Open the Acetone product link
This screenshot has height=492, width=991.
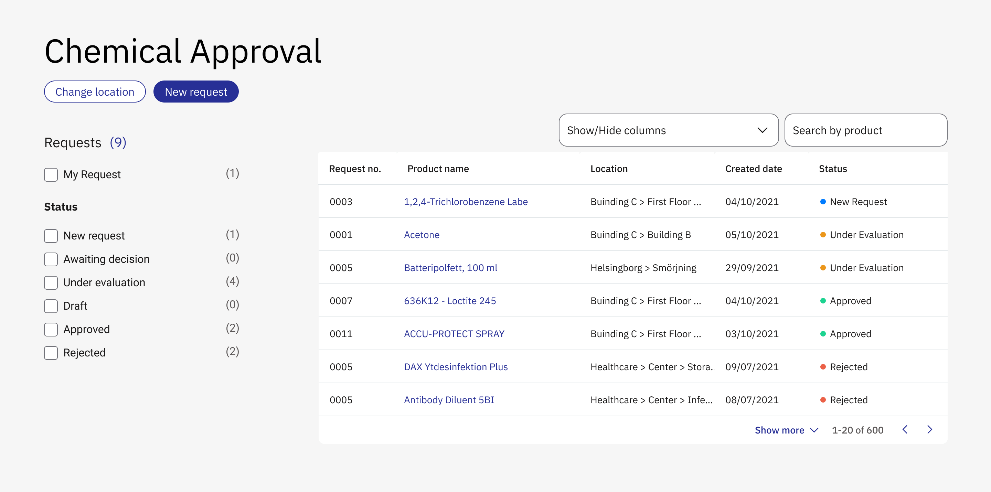coord(422,235)
